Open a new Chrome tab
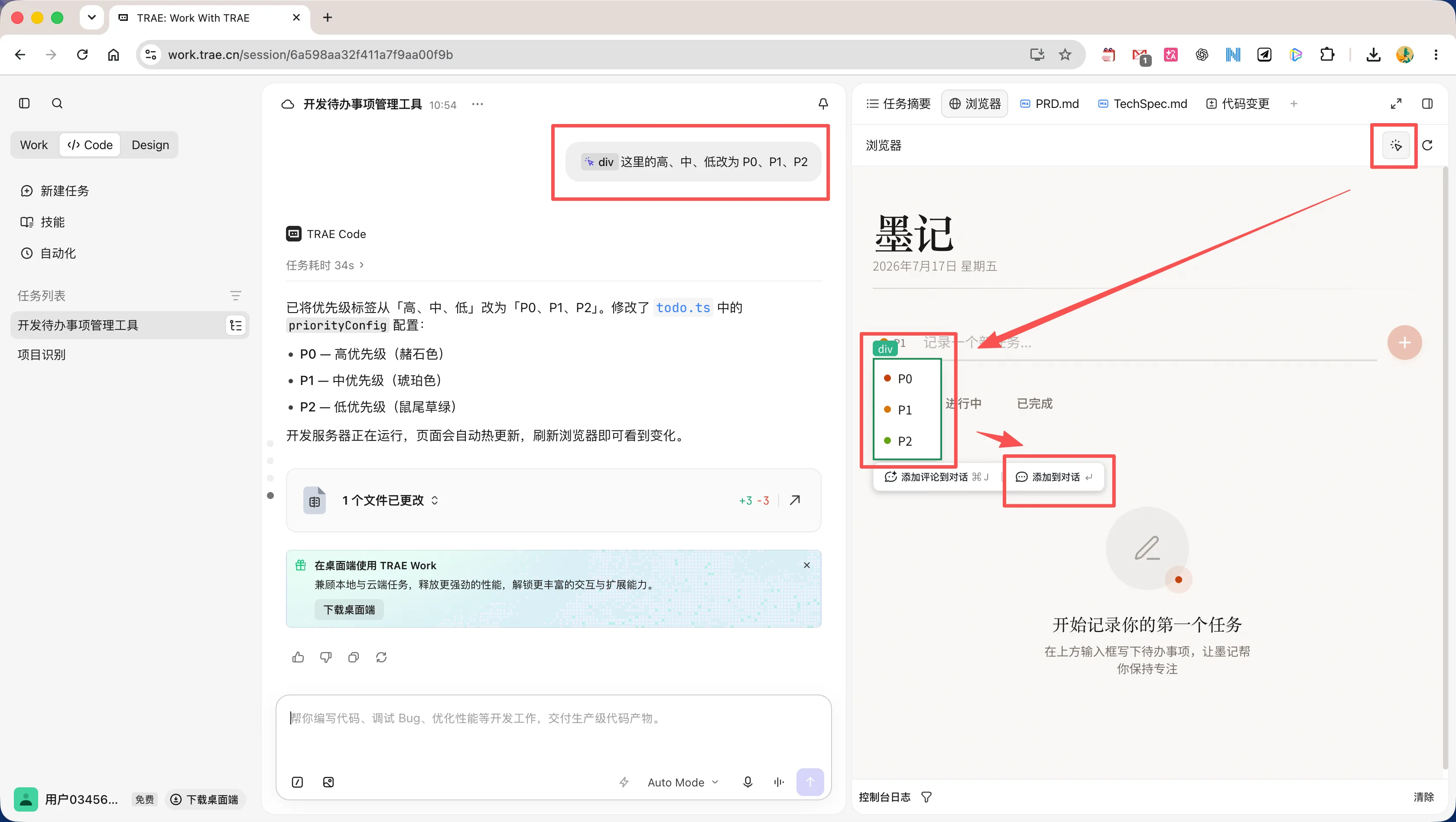 tap(327, 17)
